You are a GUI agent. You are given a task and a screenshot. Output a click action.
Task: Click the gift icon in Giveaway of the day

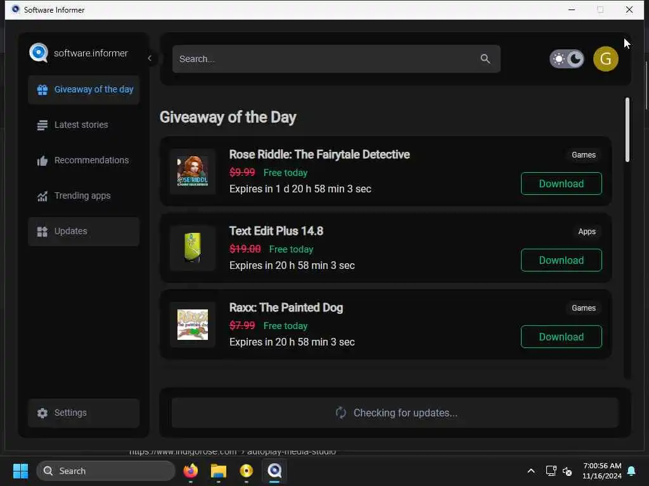[x=42, y=90]
